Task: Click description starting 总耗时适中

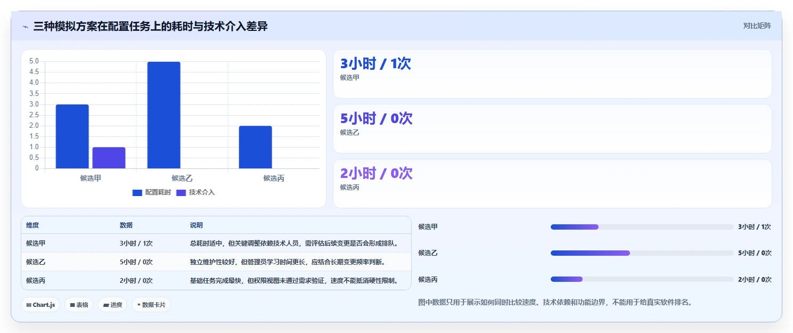Action: [x=294, y=243]
